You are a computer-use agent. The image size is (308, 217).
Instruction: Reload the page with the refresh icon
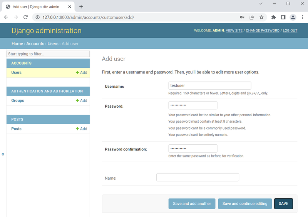click(x=25, y=17)
